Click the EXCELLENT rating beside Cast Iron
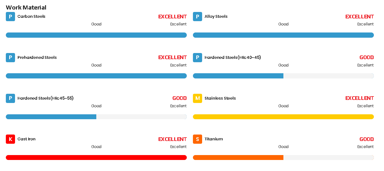This screenshot has height=171, width=384. click(x=172, y=139)
